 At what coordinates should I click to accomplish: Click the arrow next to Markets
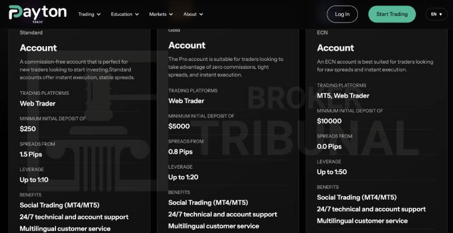[x=171, y=15]
